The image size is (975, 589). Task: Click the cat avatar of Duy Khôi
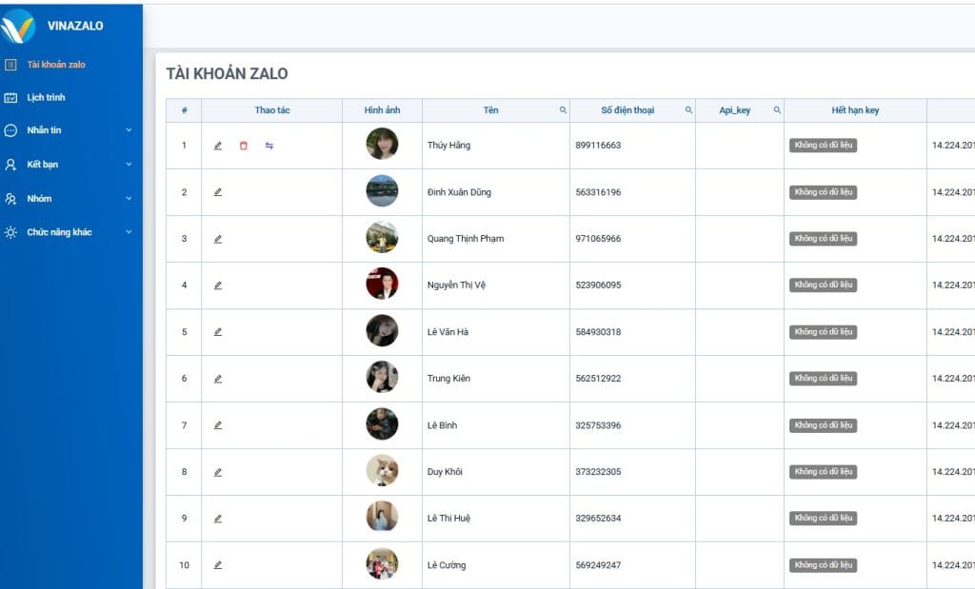pos(382,471)
